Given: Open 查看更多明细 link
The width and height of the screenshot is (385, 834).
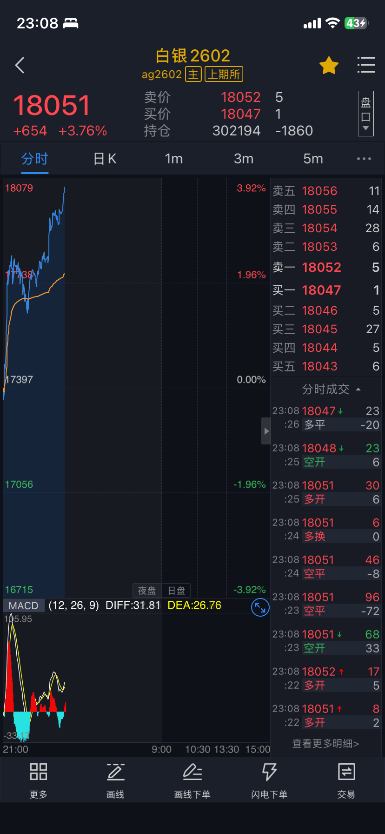Looking at the screenshot, I should tap(325, 743).
